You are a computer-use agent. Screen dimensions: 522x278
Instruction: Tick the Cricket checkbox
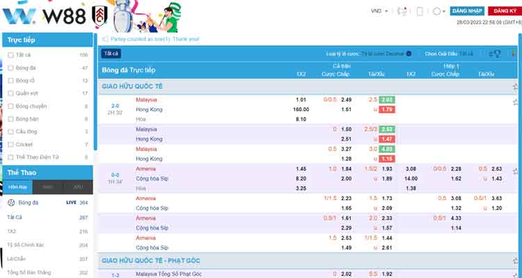pos(10,145)
